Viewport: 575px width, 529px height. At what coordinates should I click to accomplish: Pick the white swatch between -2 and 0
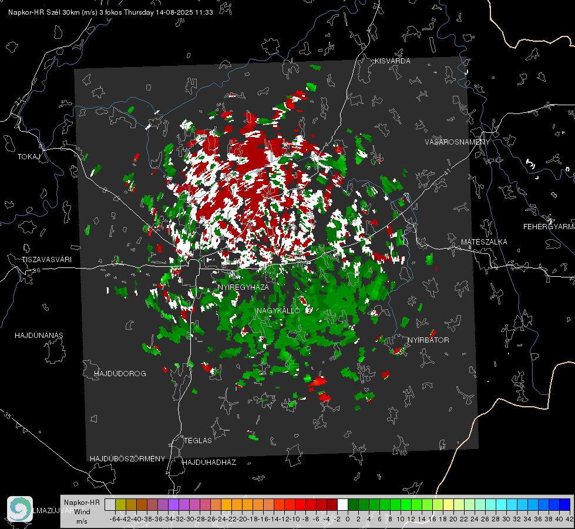[x=342, y=505]
